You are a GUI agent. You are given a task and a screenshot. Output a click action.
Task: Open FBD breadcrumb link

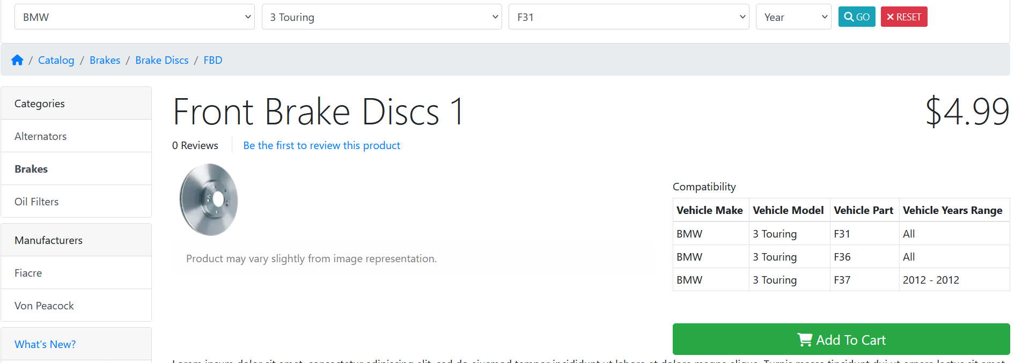(x=213, y=60)
